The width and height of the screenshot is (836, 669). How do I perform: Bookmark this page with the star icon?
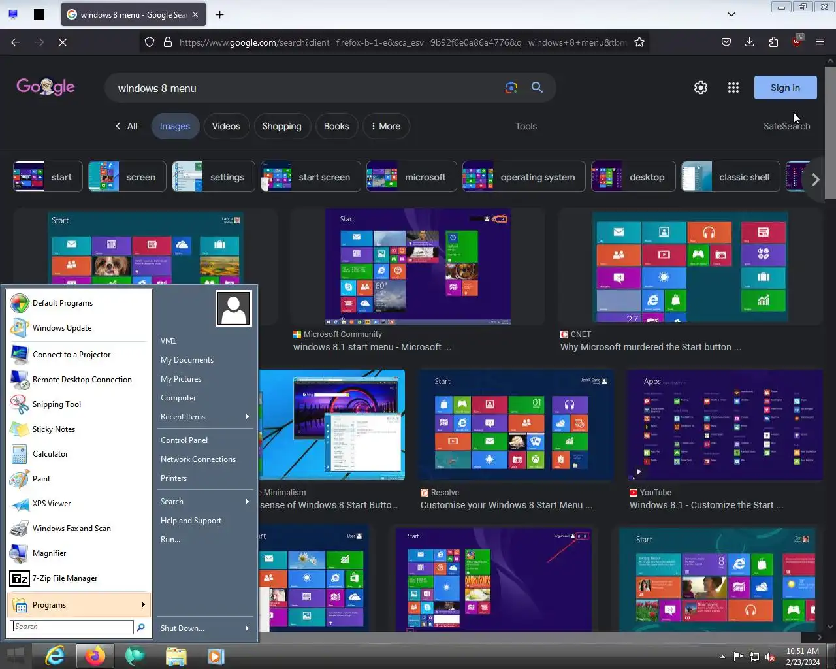[639, 42]
